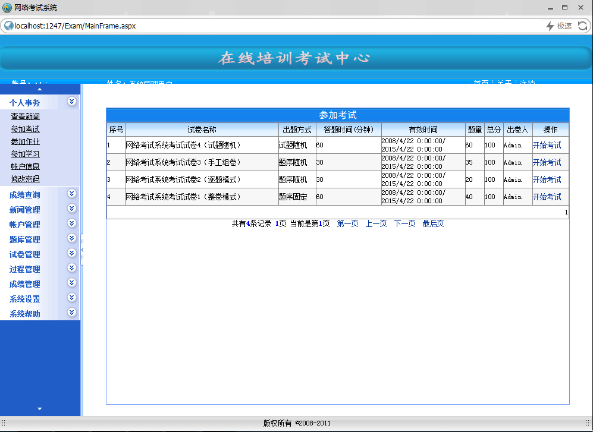Expand the 系统设置 chevron icon

tap(71, 298)
